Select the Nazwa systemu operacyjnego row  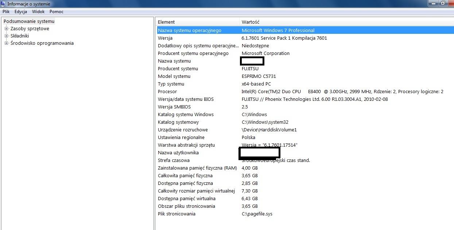[189, 31]
